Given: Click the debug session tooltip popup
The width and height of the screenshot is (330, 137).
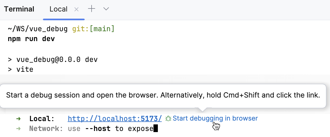Looking at the screenshot, I should (x=163, y=96).
